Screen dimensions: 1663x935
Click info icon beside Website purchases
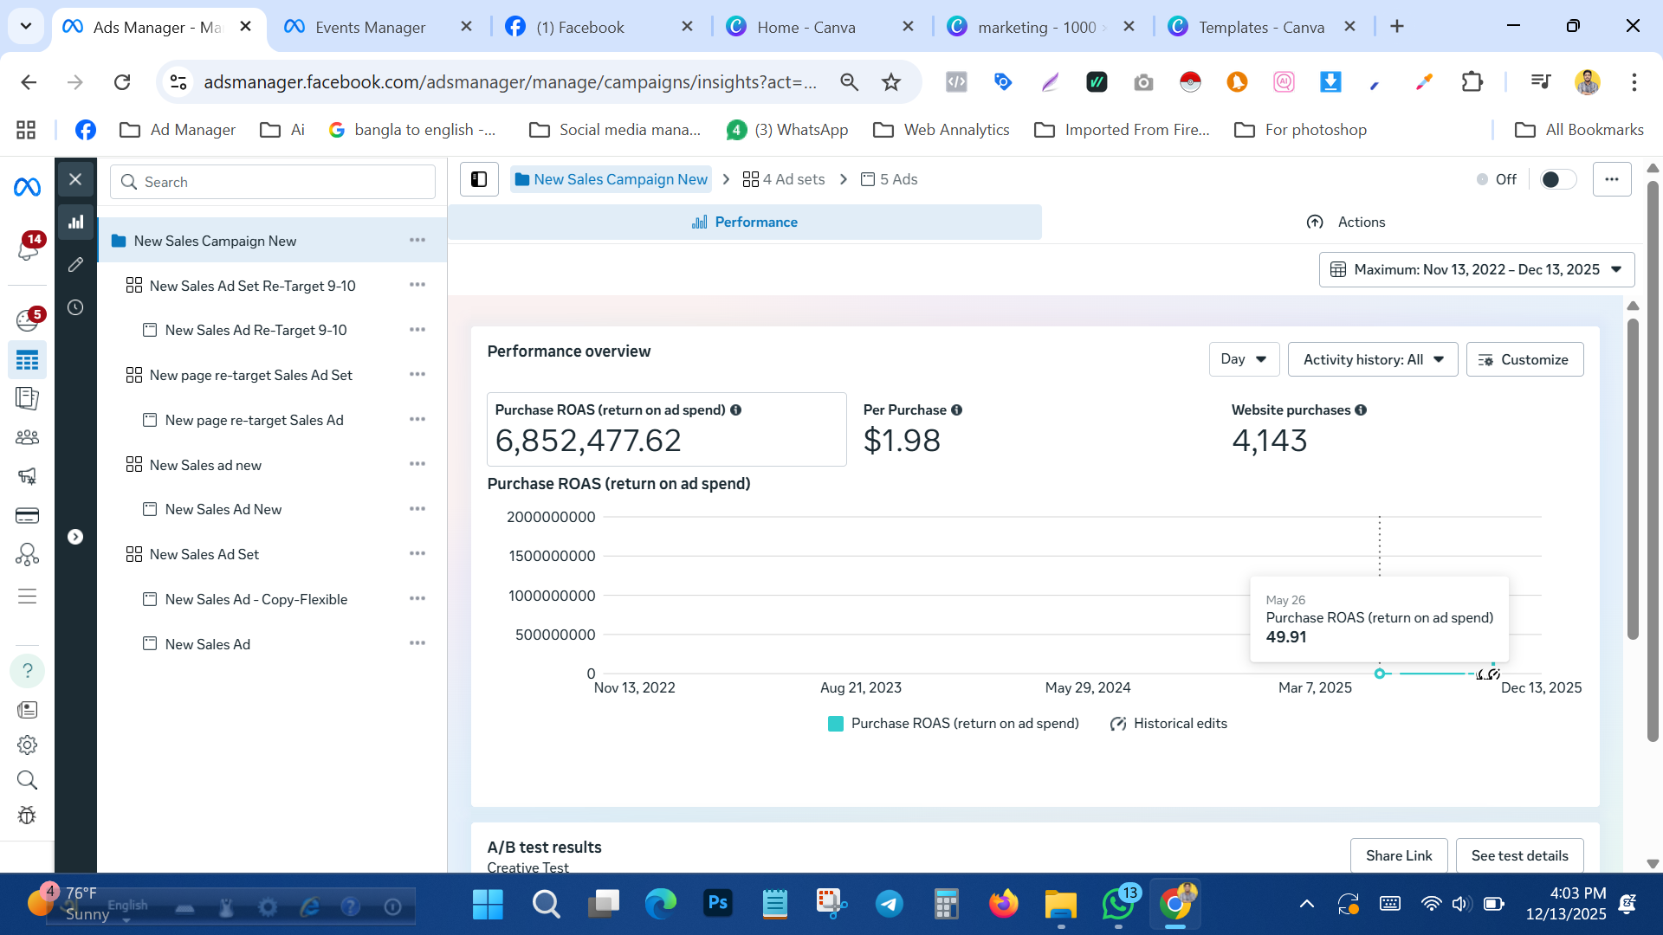click(1361, 410)
